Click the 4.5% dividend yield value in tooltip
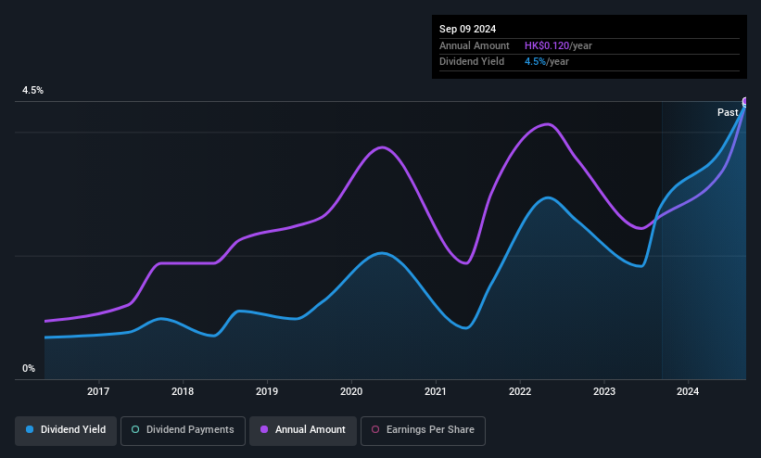The image size is (761, 458). pos(535,62)
